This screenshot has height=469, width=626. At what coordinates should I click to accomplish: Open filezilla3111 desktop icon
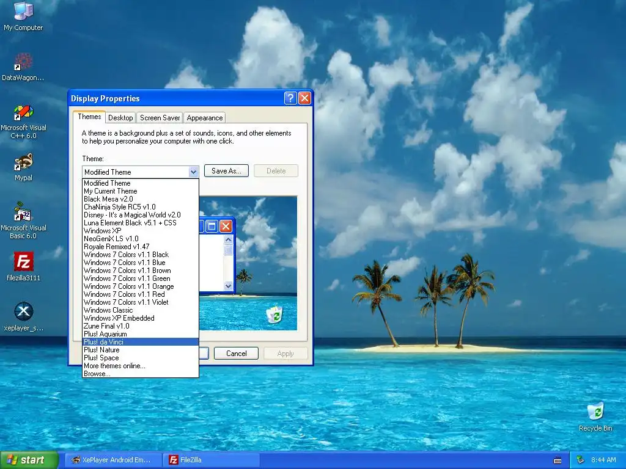coord(23,266)
